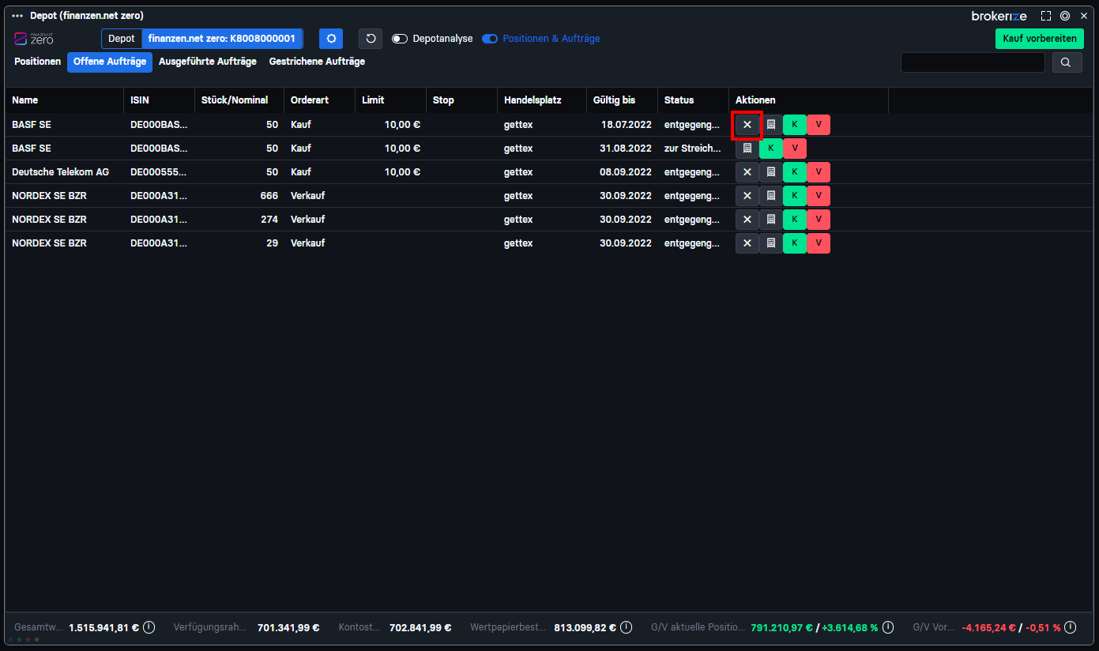
Task: Sort by the Name column header
Action: (x=65, y=100)
